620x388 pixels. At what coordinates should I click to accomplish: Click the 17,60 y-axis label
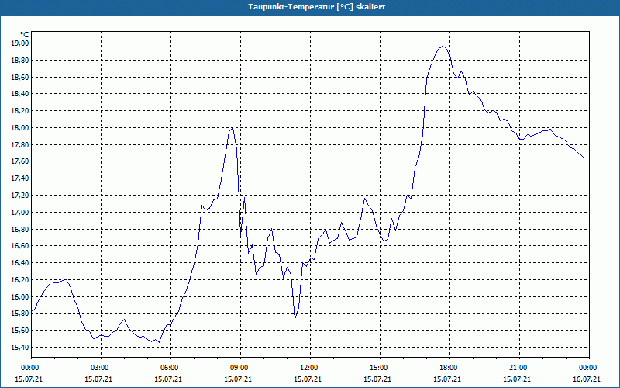point(21,161)
